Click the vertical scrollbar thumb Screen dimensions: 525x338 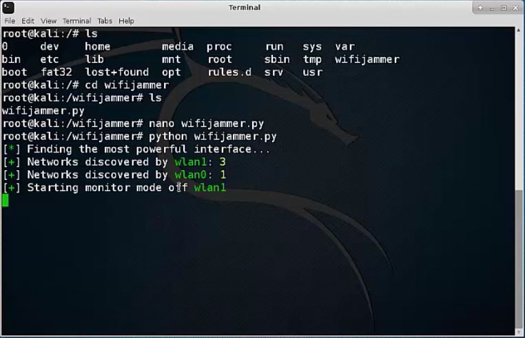[519, 258]
